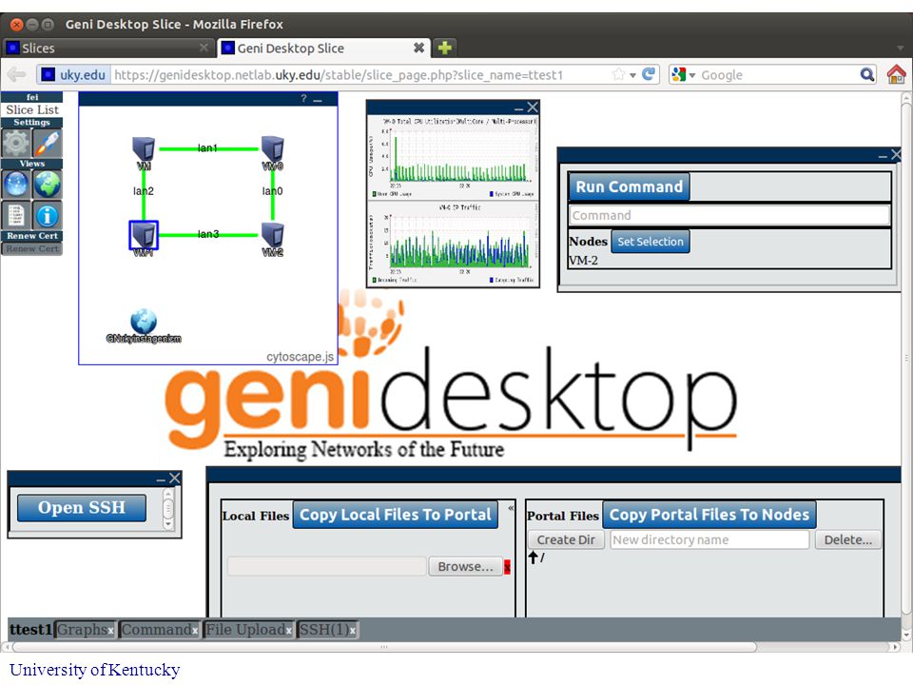913x685 pixels.
Task: Close the Run Command panel
Action: click(896, 154)
